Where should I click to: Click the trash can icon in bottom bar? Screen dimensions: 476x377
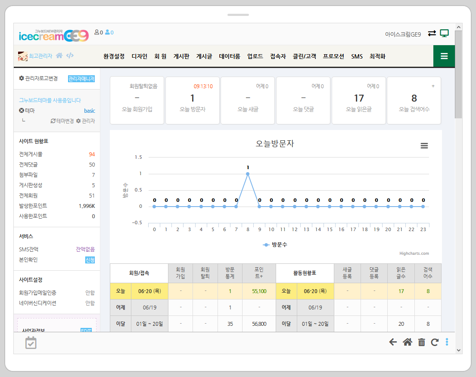coord(421,342)
